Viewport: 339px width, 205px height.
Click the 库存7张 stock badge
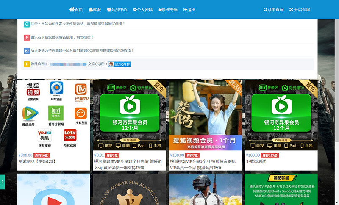click(x=192, y=155)
